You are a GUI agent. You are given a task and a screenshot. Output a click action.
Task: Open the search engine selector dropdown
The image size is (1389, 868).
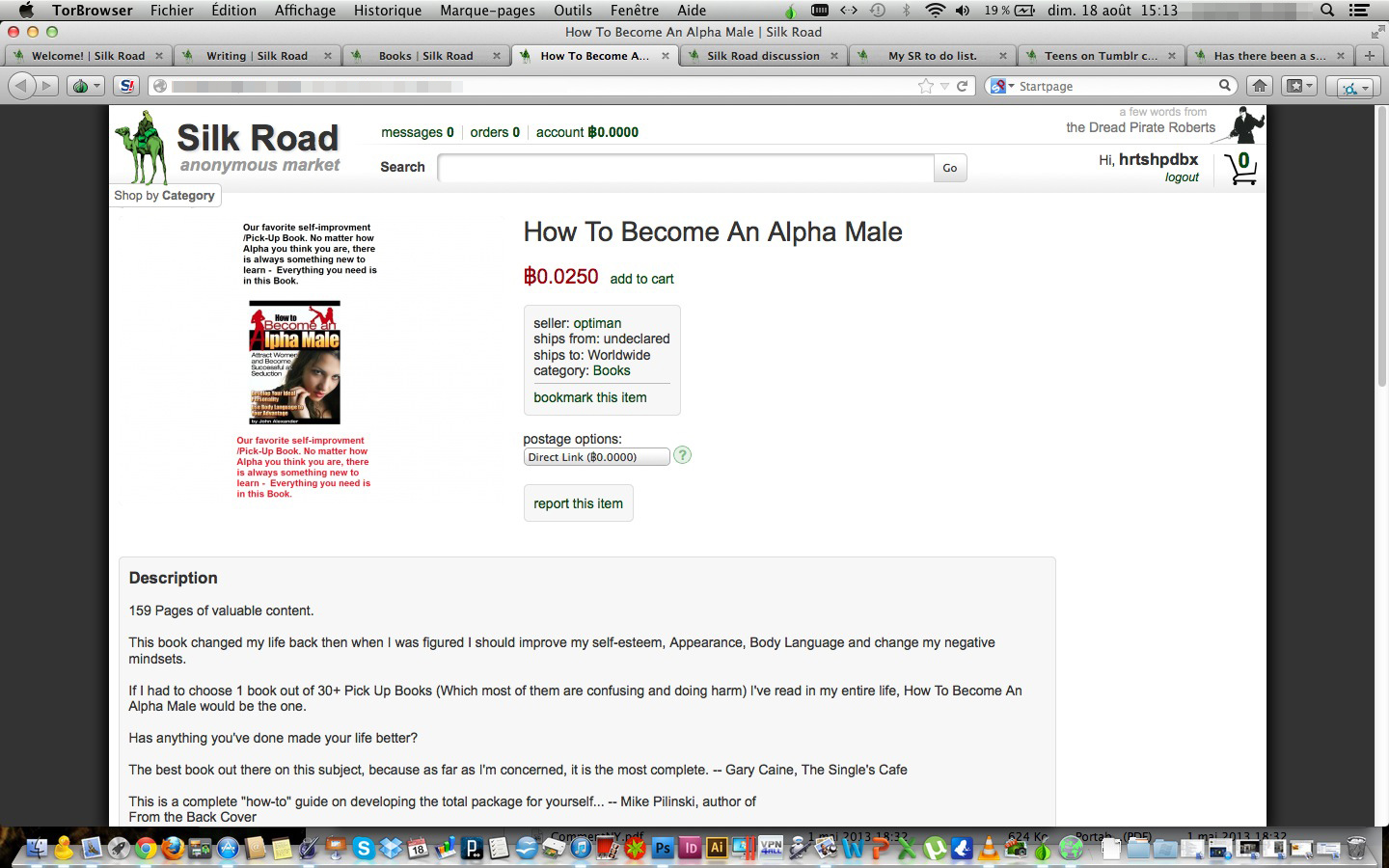coord(1003,86)
